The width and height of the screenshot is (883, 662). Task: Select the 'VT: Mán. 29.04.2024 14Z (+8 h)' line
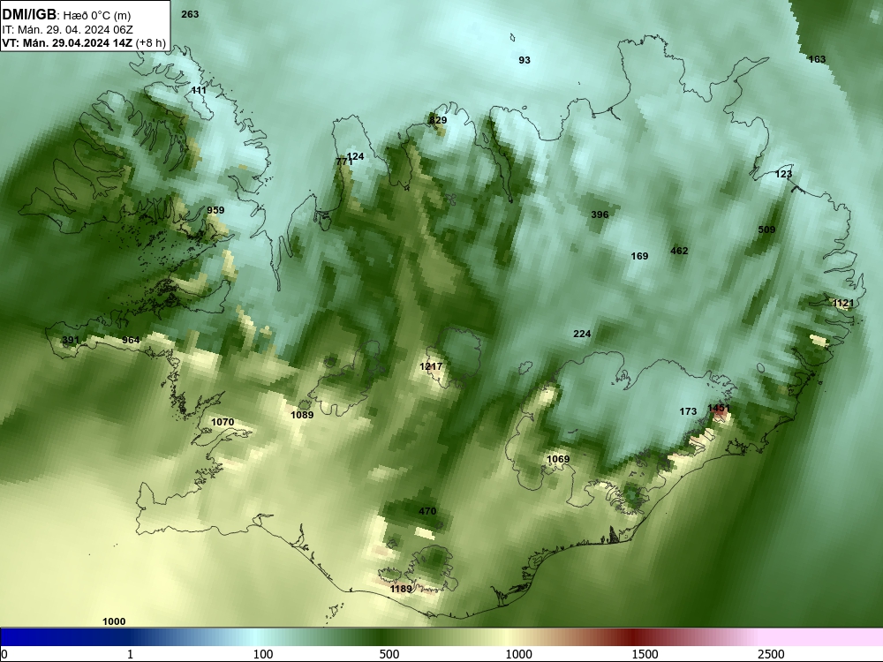[x=84, y=43]
